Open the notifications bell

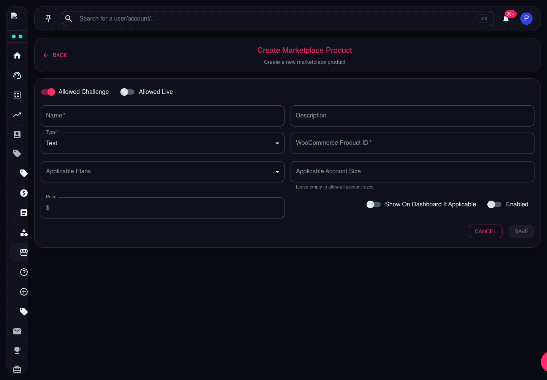point(506,19)
